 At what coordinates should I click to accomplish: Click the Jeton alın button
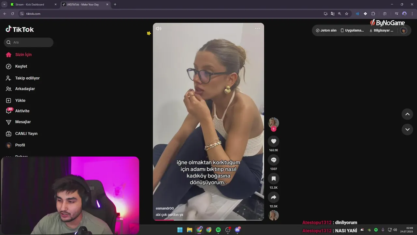(x=326, y=30)
